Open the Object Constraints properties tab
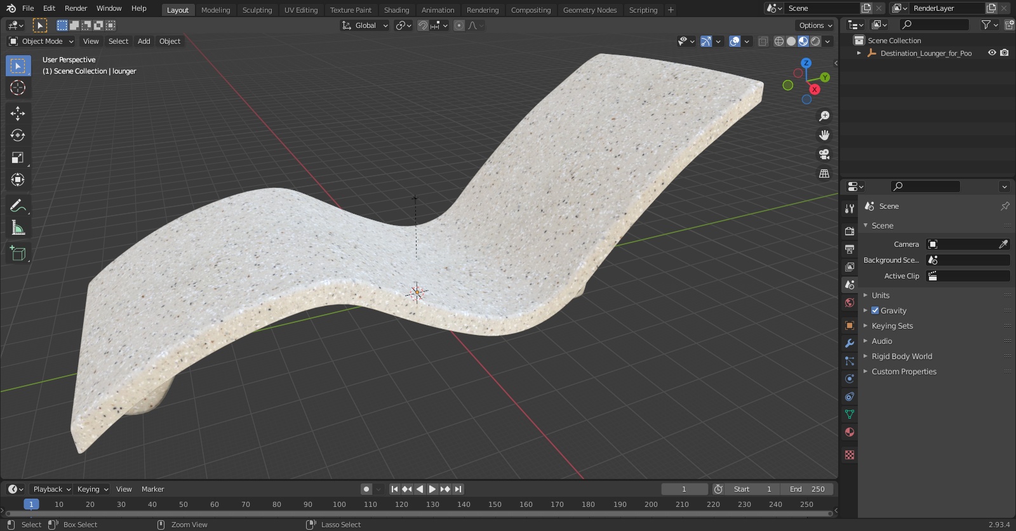This screenshot has height=531, width=1016. point(849,397)
